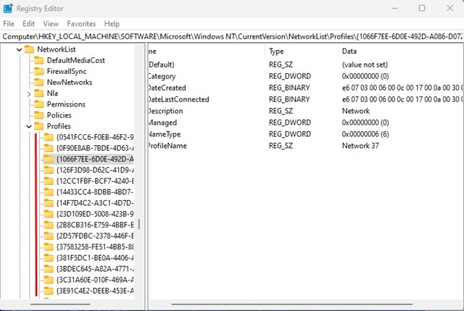Maximize the Registry Editor window

pos(422,8)
